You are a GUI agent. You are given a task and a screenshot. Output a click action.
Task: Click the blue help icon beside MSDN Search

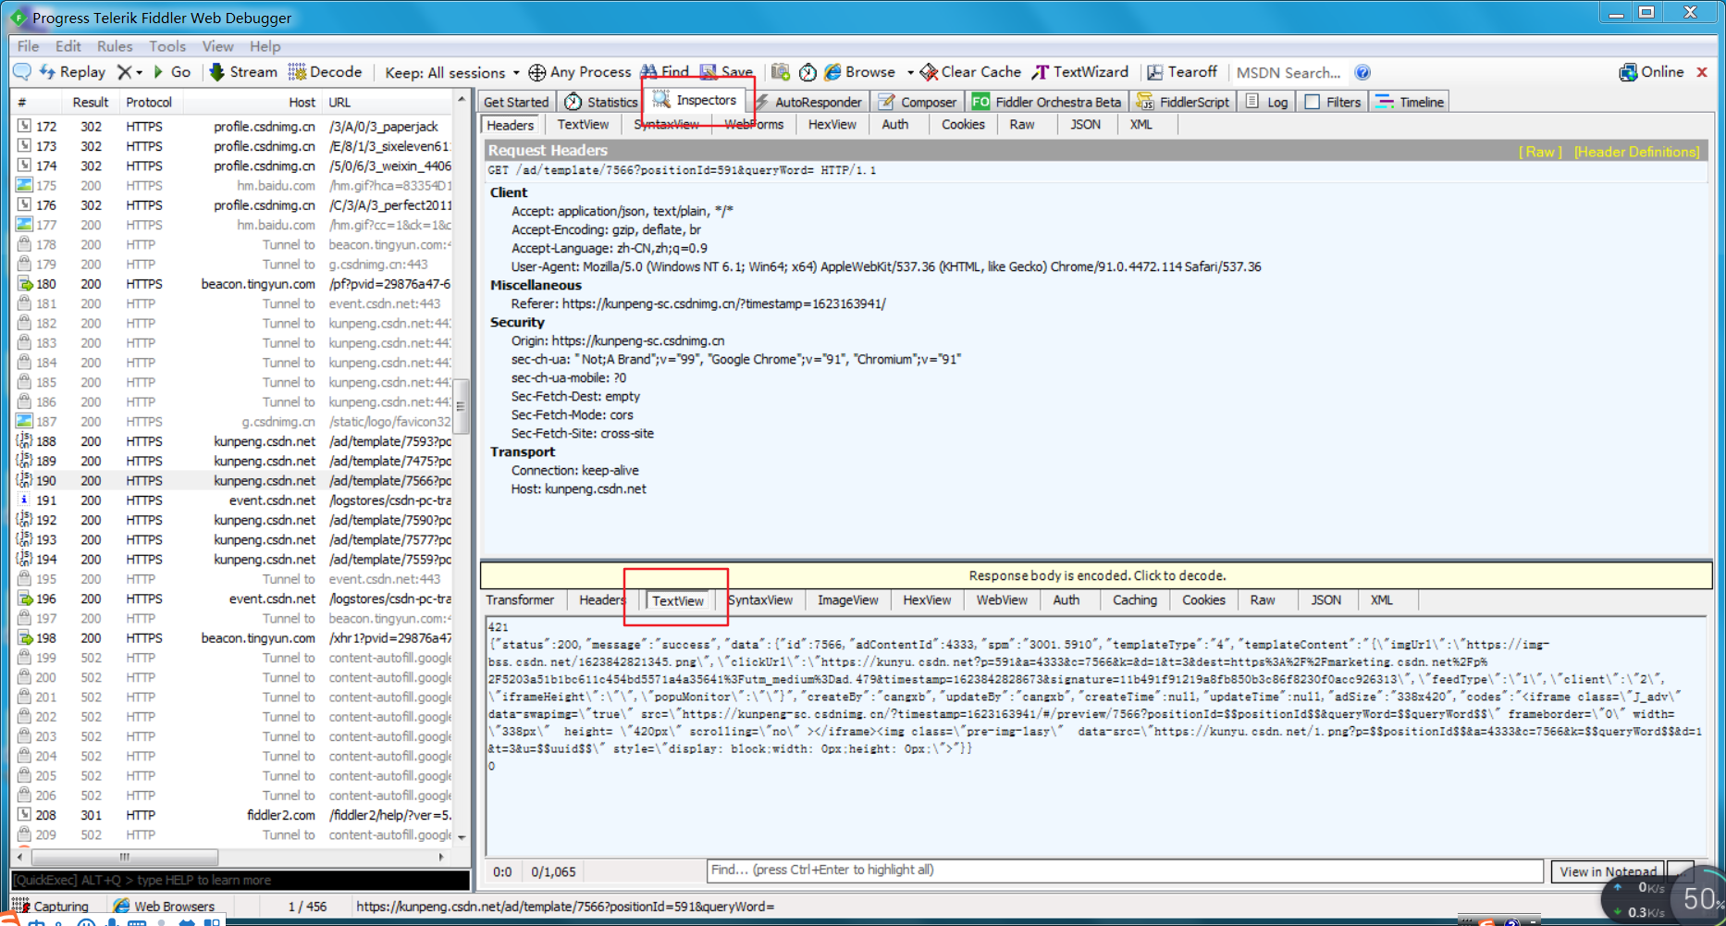point(1362,72)
